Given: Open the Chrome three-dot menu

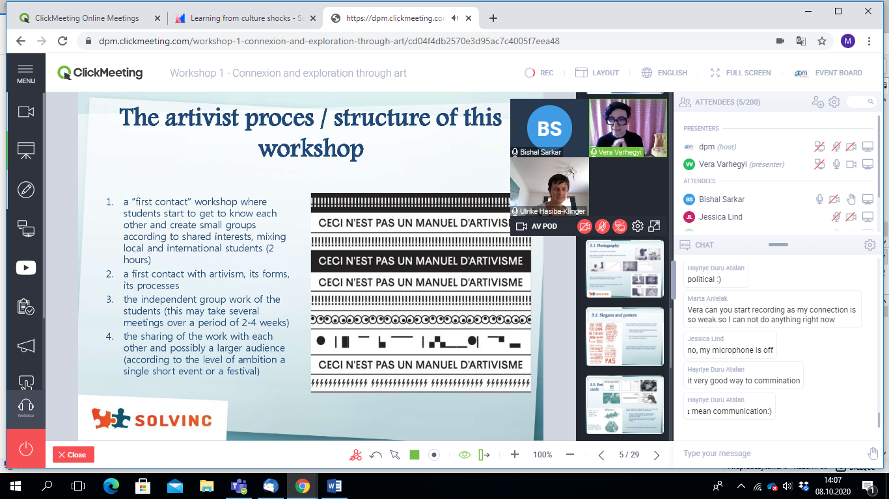Looking at the screenshot, I should pos(869,41).
